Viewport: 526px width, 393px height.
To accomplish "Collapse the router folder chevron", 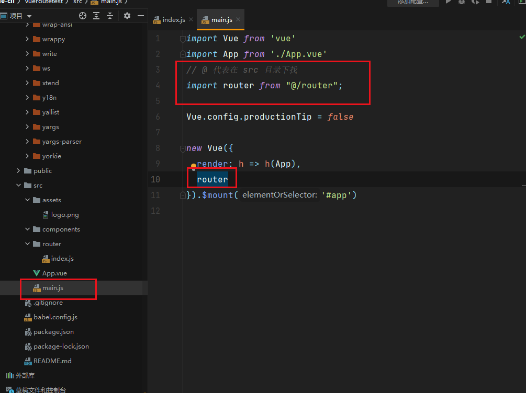I will 28,244.
